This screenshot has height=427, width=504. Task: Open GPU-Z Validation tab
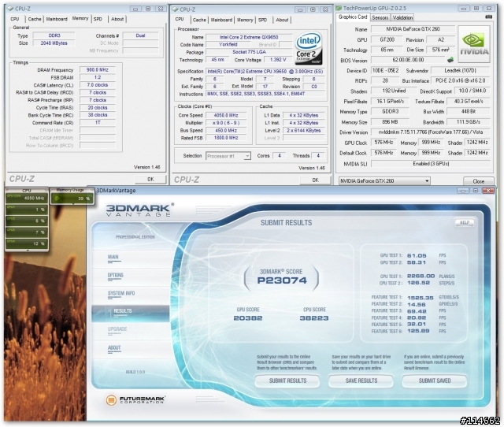click(402, 17)
